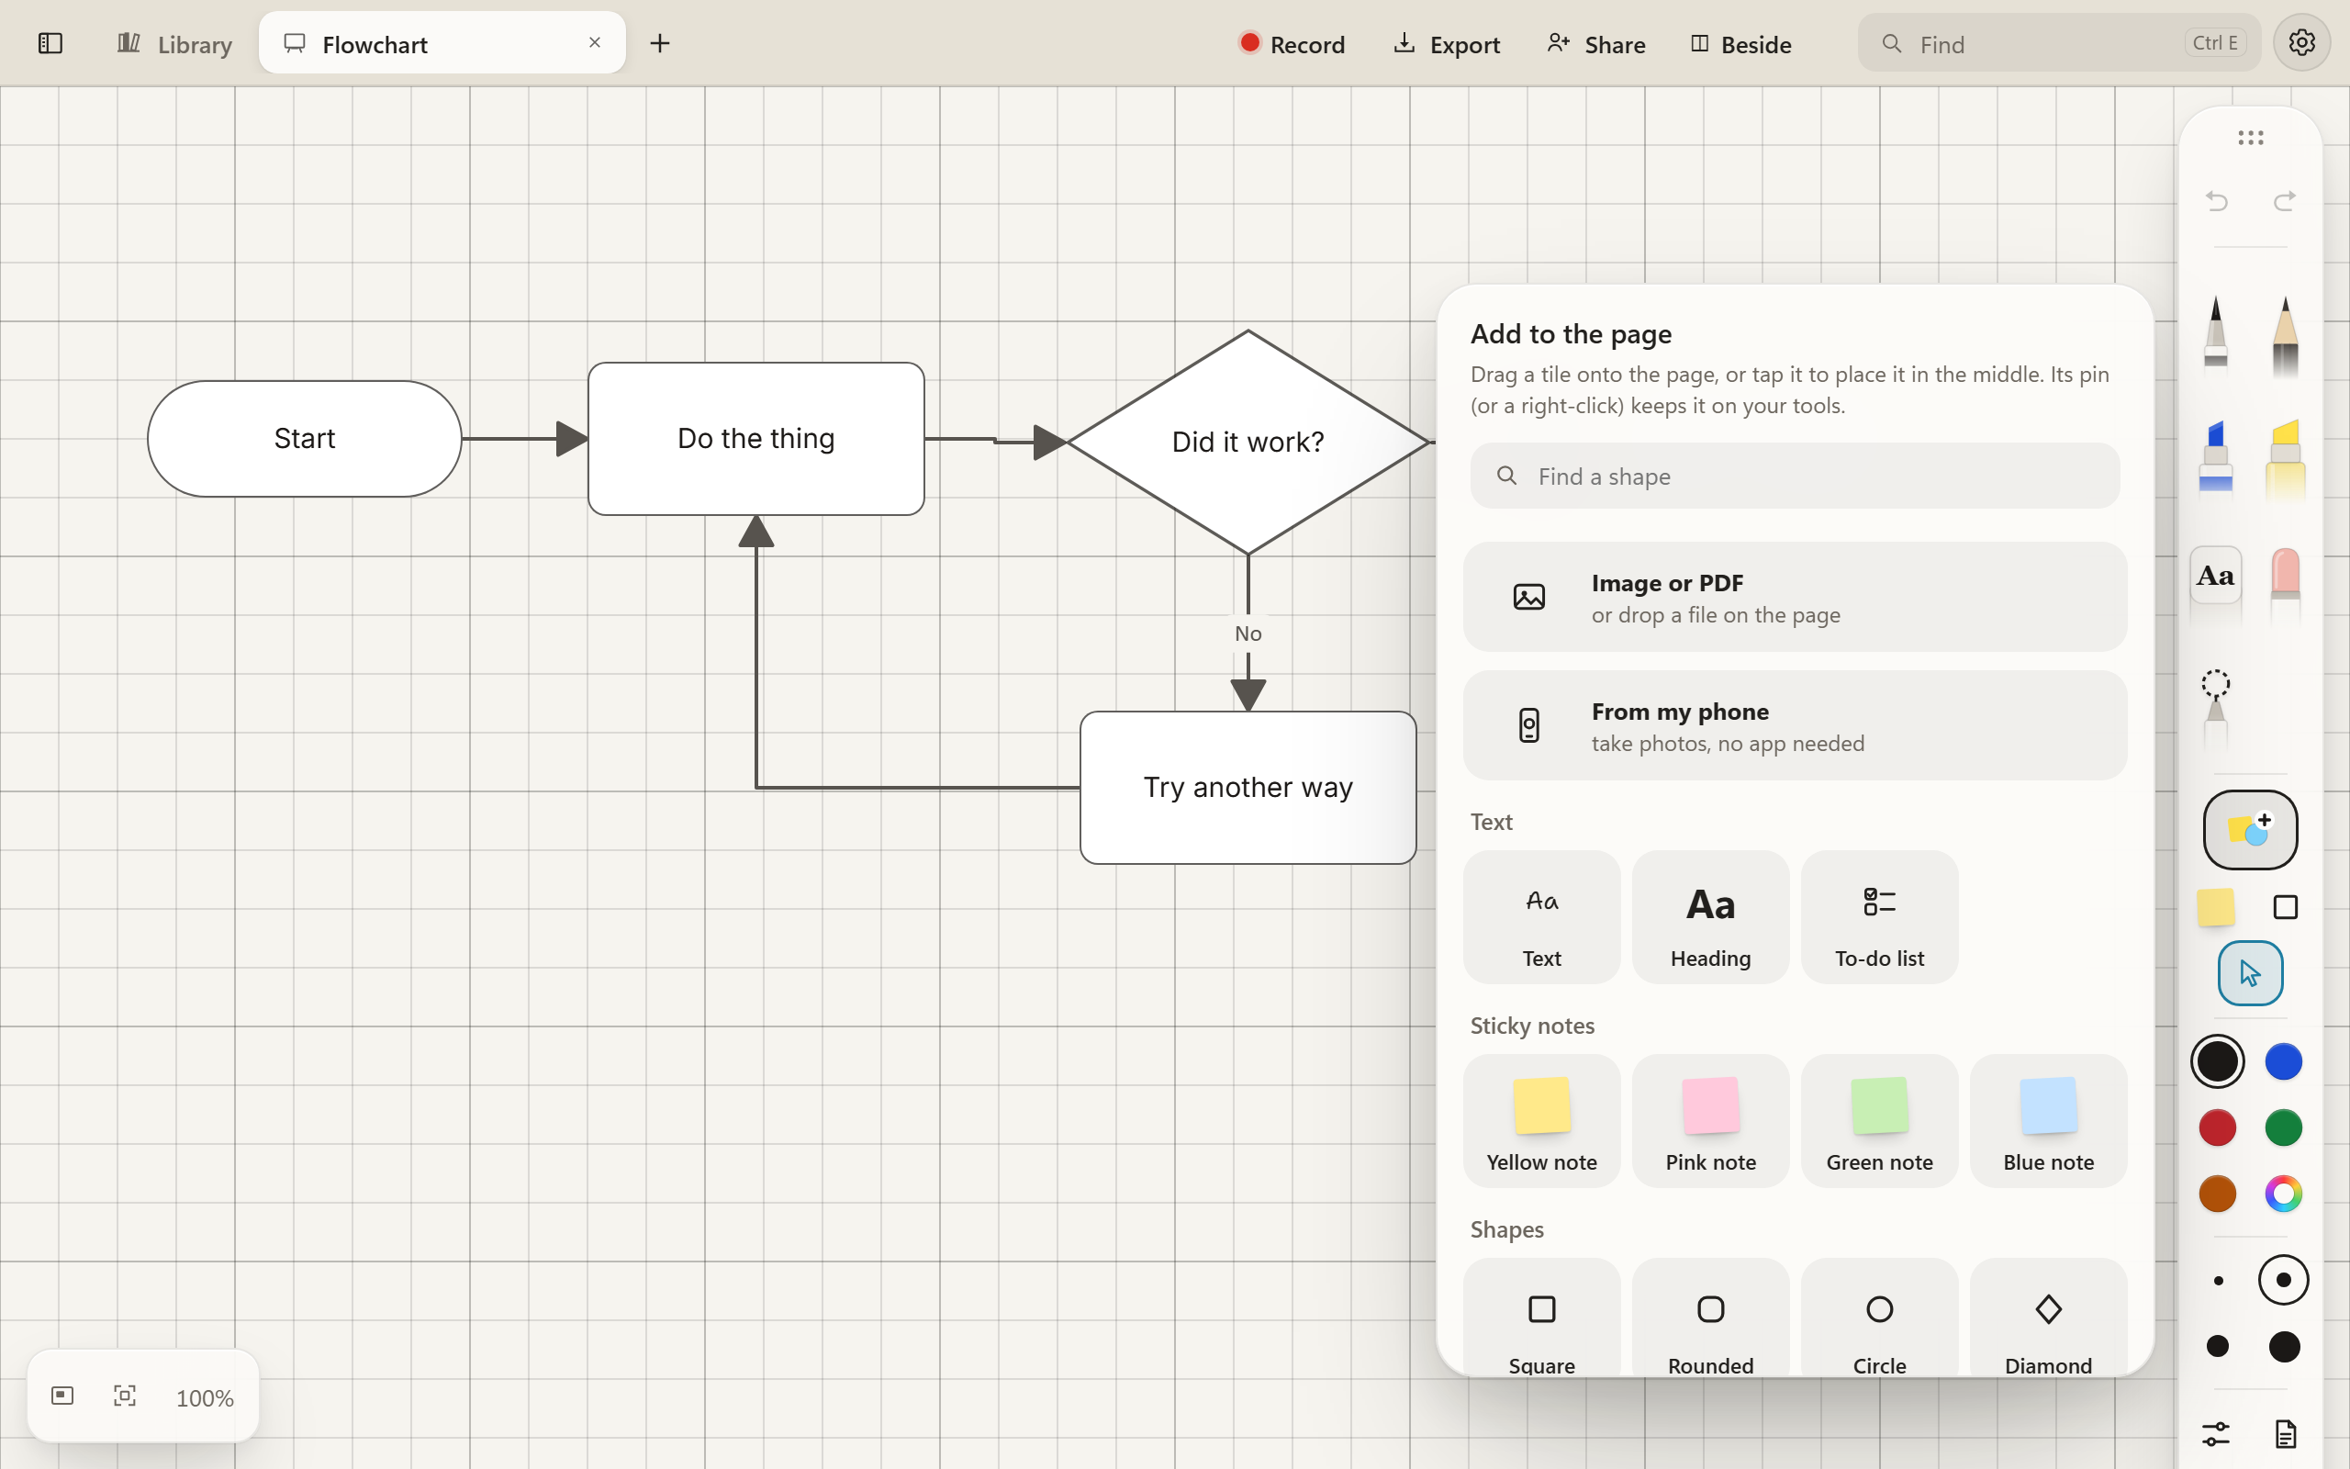Click the Export button
2350x1469 pixels.
(1446, 44)
